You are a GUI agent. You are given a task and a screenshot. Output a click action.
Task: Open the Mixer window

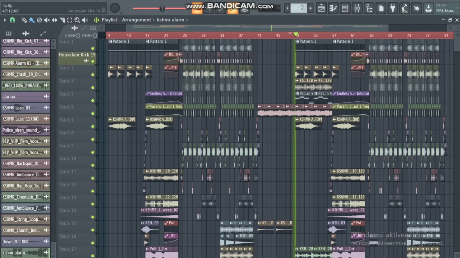tap(357, 8)
